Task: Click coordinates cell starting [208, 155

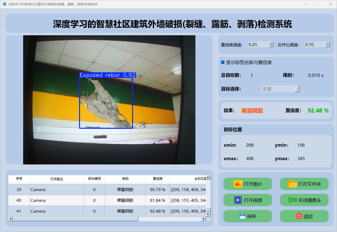Action: tap(188, 201)
